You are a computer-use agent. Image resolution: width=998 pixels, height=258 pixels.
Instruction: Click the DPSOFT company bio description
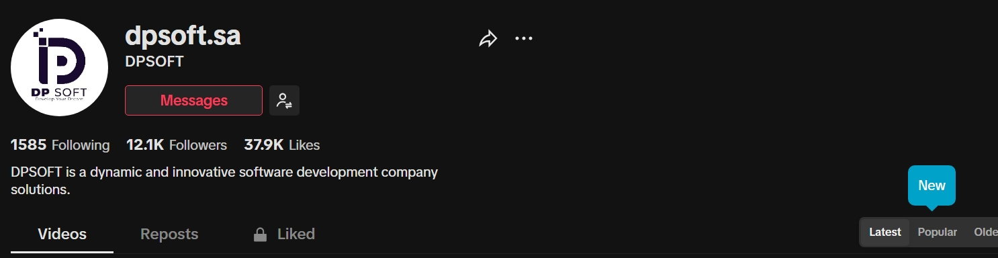[224, 181]
